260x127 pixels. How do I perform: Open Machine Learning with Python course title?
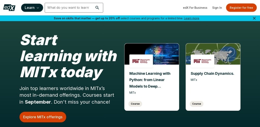(150, 80)
